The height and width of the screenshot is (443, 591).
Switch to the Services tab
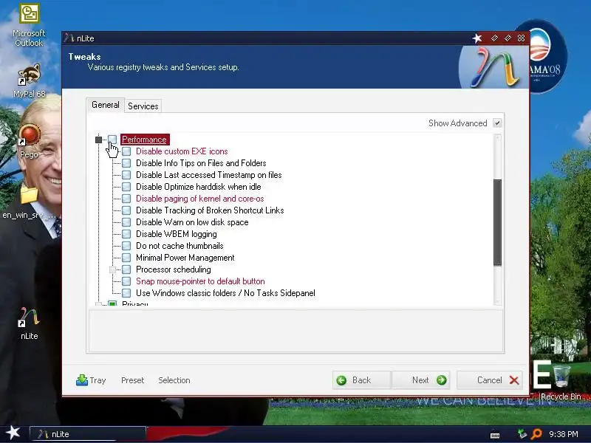click(143, 106)
